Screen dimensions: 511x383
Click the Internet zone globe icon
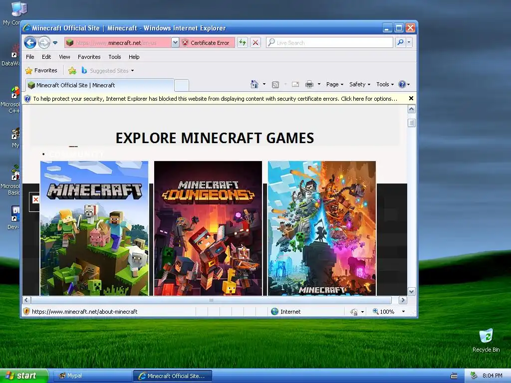tap(275, 311)
